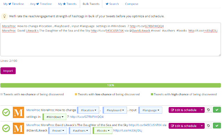Image resolution: width=222 pixels, height=135 pixels.
Task: Open link http://t.co/G7RbPIHQQ4 in results
Action: (87, 117)
